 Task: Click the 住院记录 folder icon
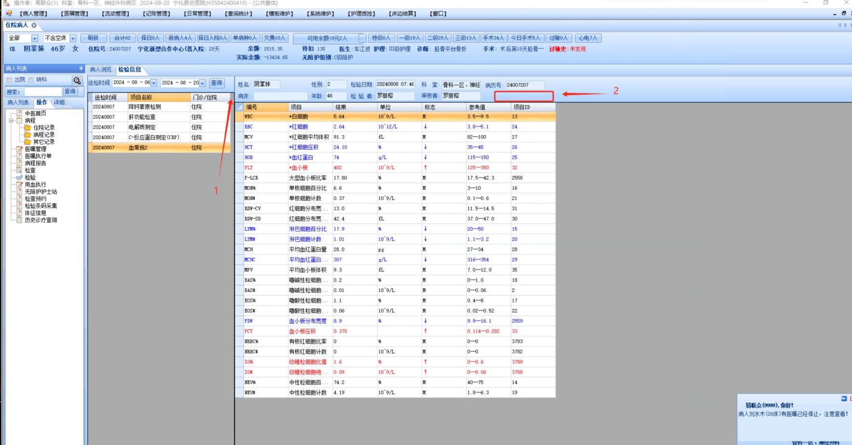click(28, 127)
